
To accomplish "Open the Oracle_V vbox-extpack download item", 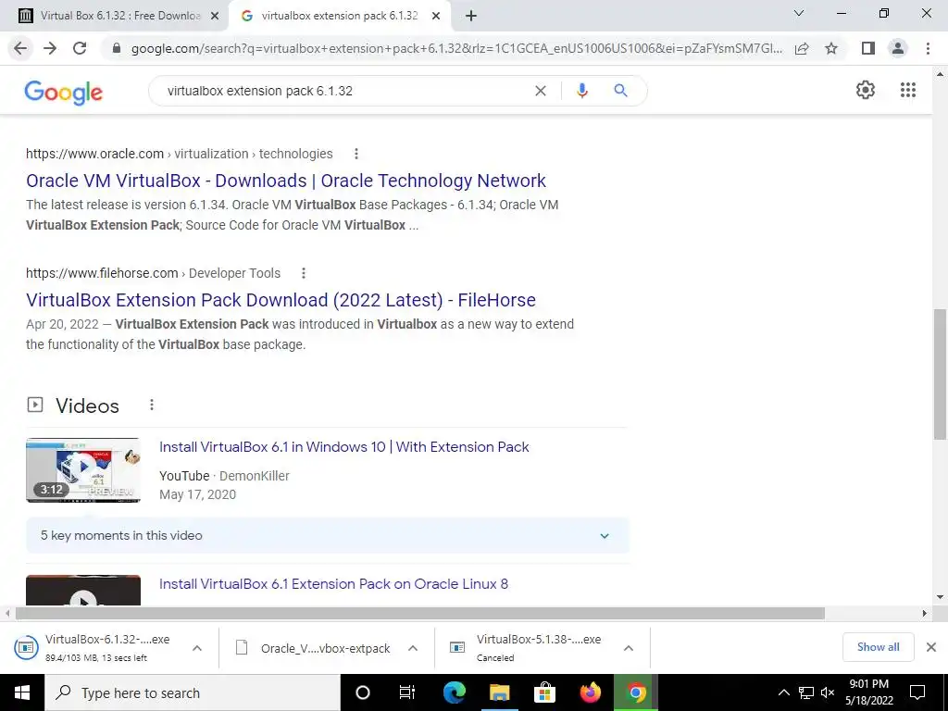I will 313,648.
